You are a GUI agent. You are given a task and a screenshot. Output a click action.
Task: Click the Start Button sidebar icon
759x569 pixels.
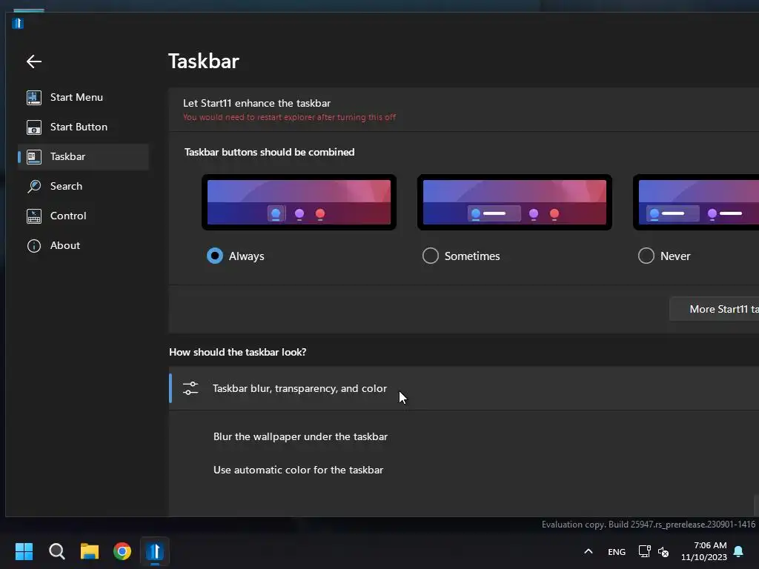pos(34,127)
